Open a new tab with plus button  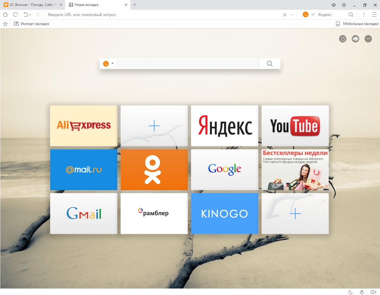135,5
